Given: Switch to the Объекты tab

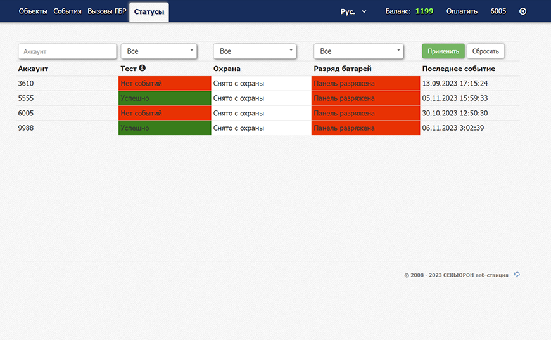Looking at the screenshot, I should click(x=33, y=11).
